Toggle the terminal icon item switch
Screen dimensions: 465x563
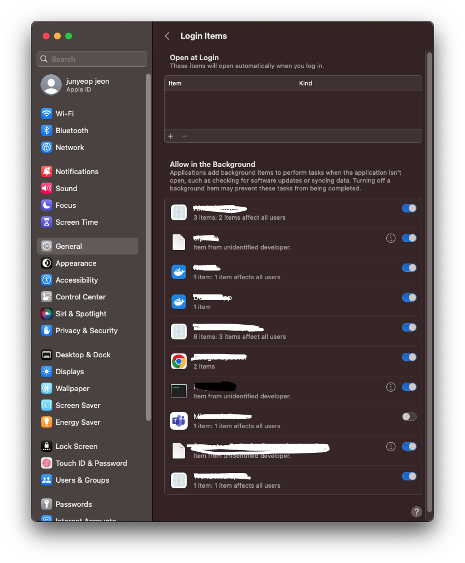click(x=409, y=387)
